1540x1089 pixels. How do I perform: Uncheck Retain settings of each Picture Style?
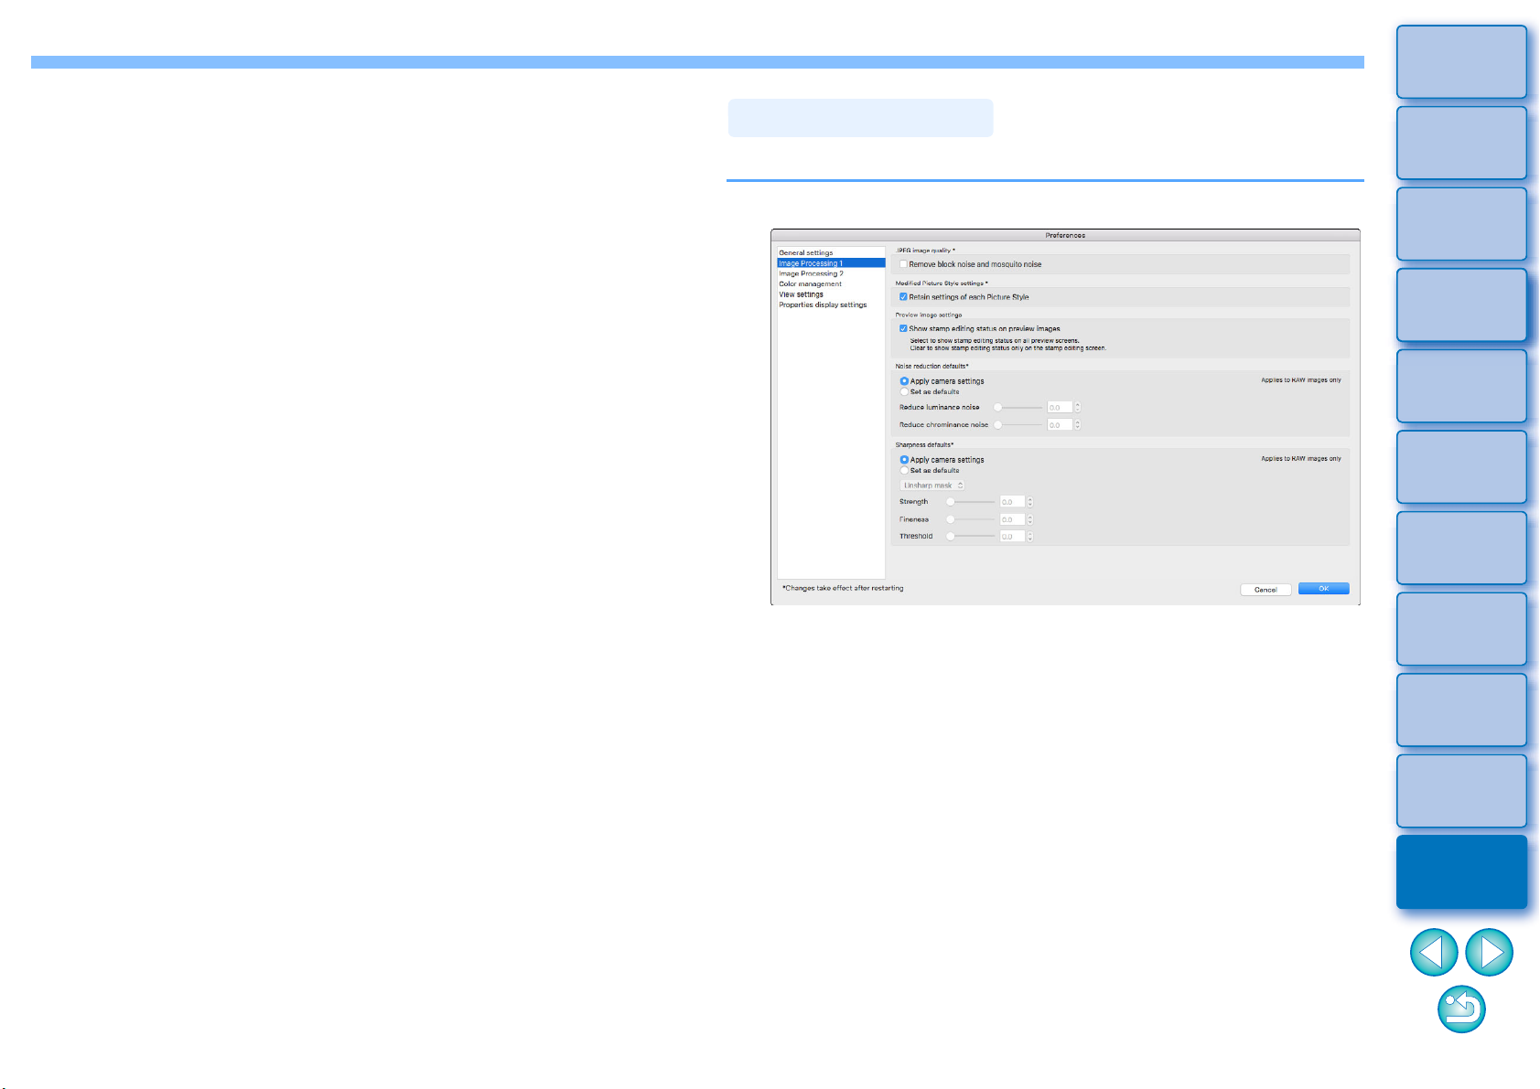(x=903, y=297)
